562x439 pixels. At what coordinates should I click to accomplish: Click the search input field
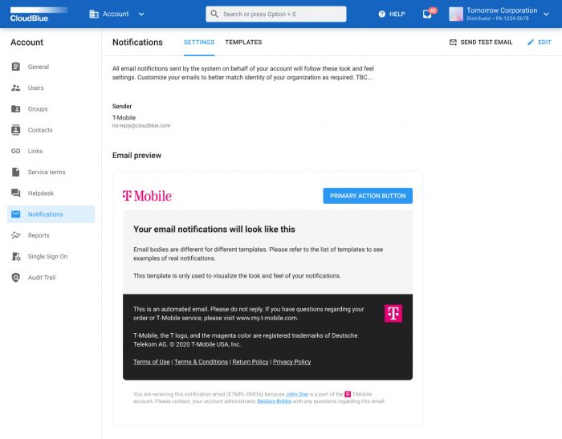[276, 14]
